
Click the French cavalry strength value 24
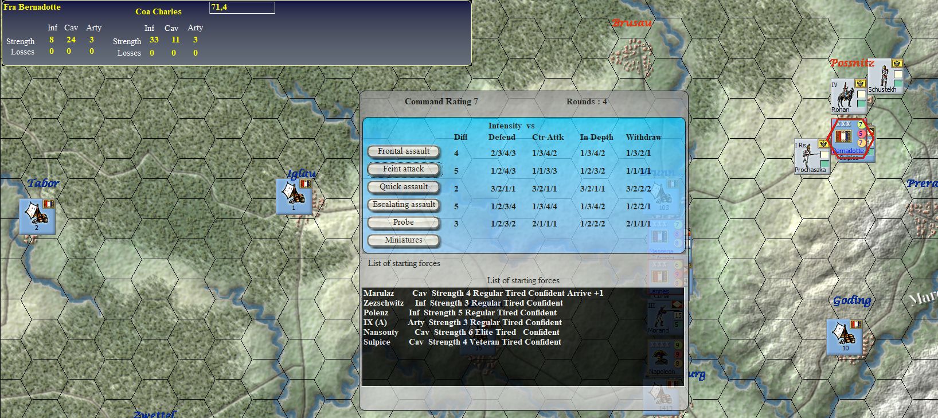[71, 40]
